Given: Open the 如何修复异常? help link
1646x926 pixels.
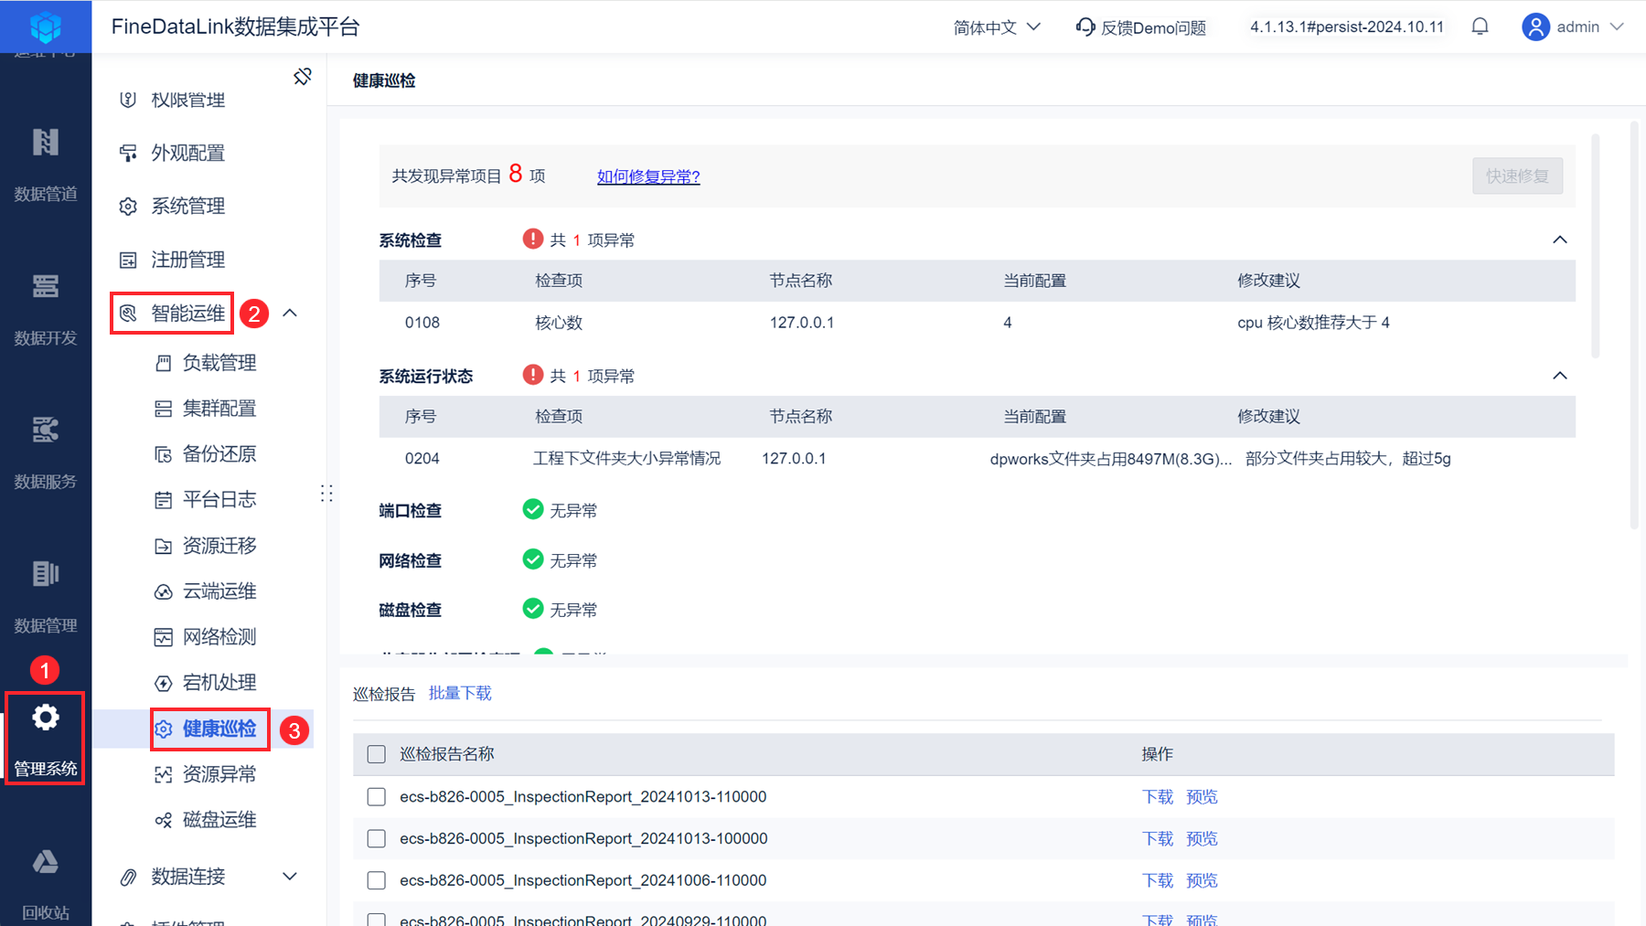Looking at the screenshot, I should point(648,176).
